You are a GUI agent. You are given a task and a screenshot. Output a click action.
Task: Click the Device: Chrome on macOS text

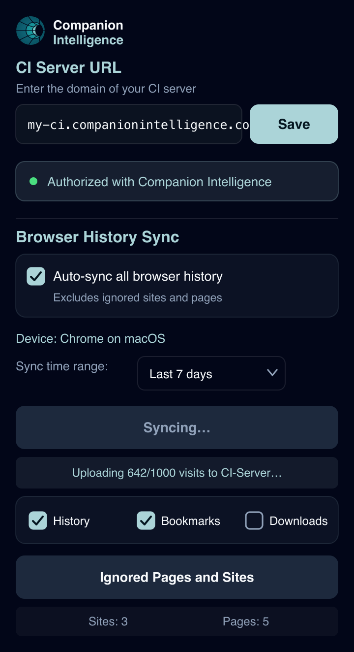coord(90,339)
